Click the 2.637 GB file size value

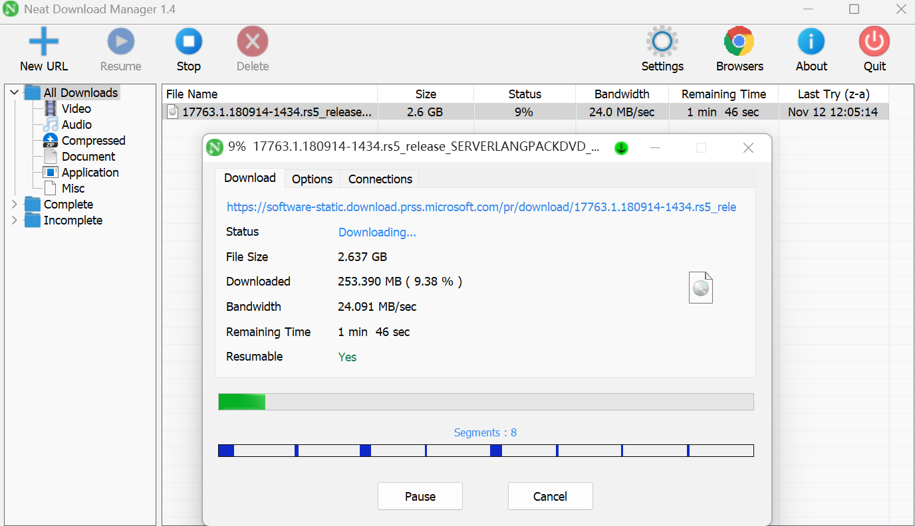point(362,256)
